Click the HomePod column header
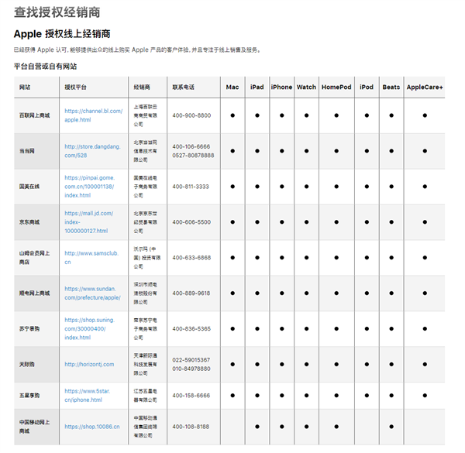Screen dimensions: 465x453 336,87
